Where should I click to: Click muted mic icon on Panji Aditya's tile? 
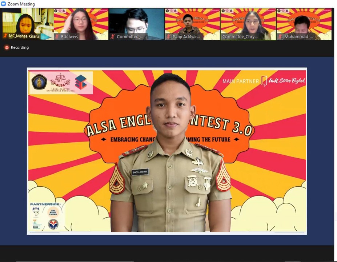169,37
